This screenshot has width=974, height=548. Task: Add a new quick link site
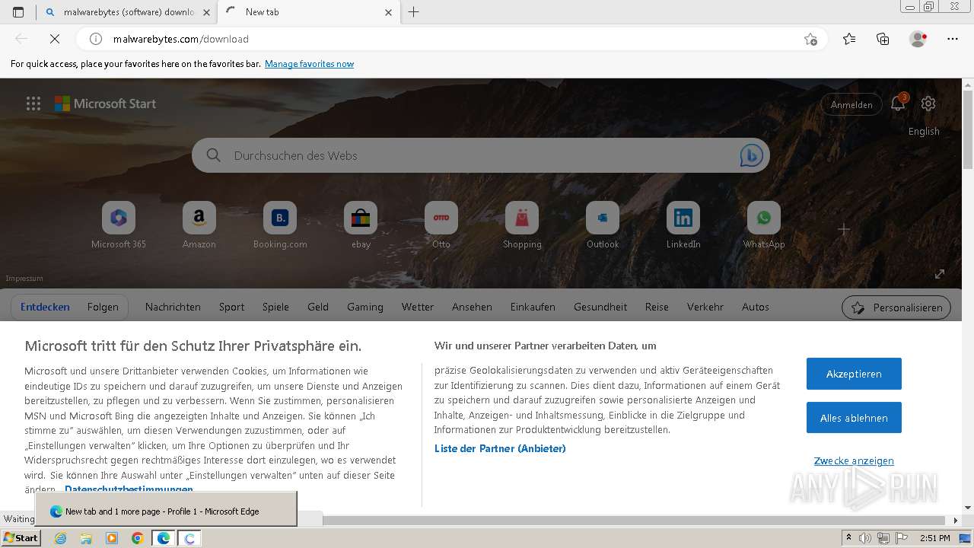[844, 229]
